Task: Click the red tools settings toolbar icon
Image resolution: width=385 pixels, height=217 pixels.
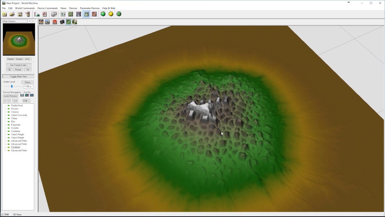Action: pos(45,14)
